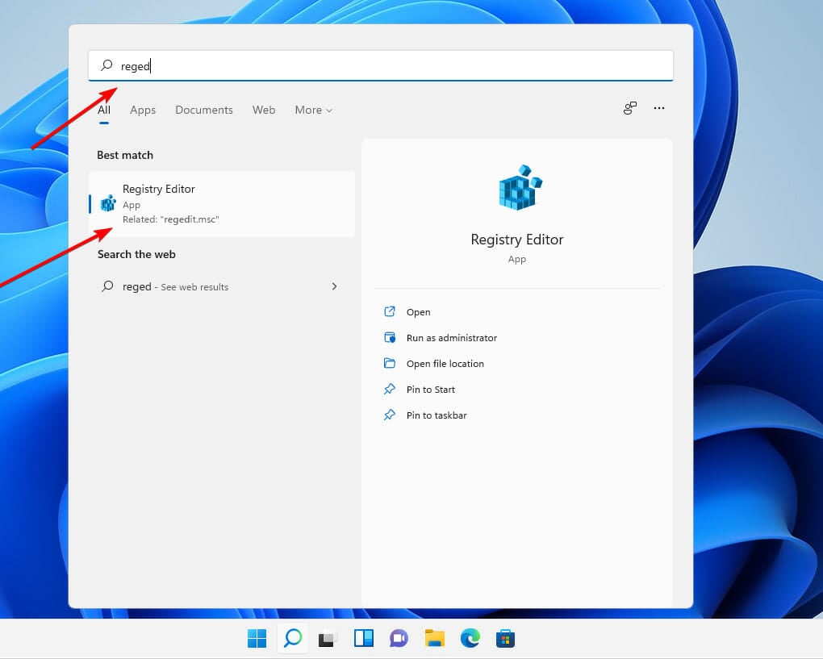Image resolution: width=823 pixels, height=659 pixels.
Task: Click the large Registry Editor icon in preview pane
Action: coord(520,188)
